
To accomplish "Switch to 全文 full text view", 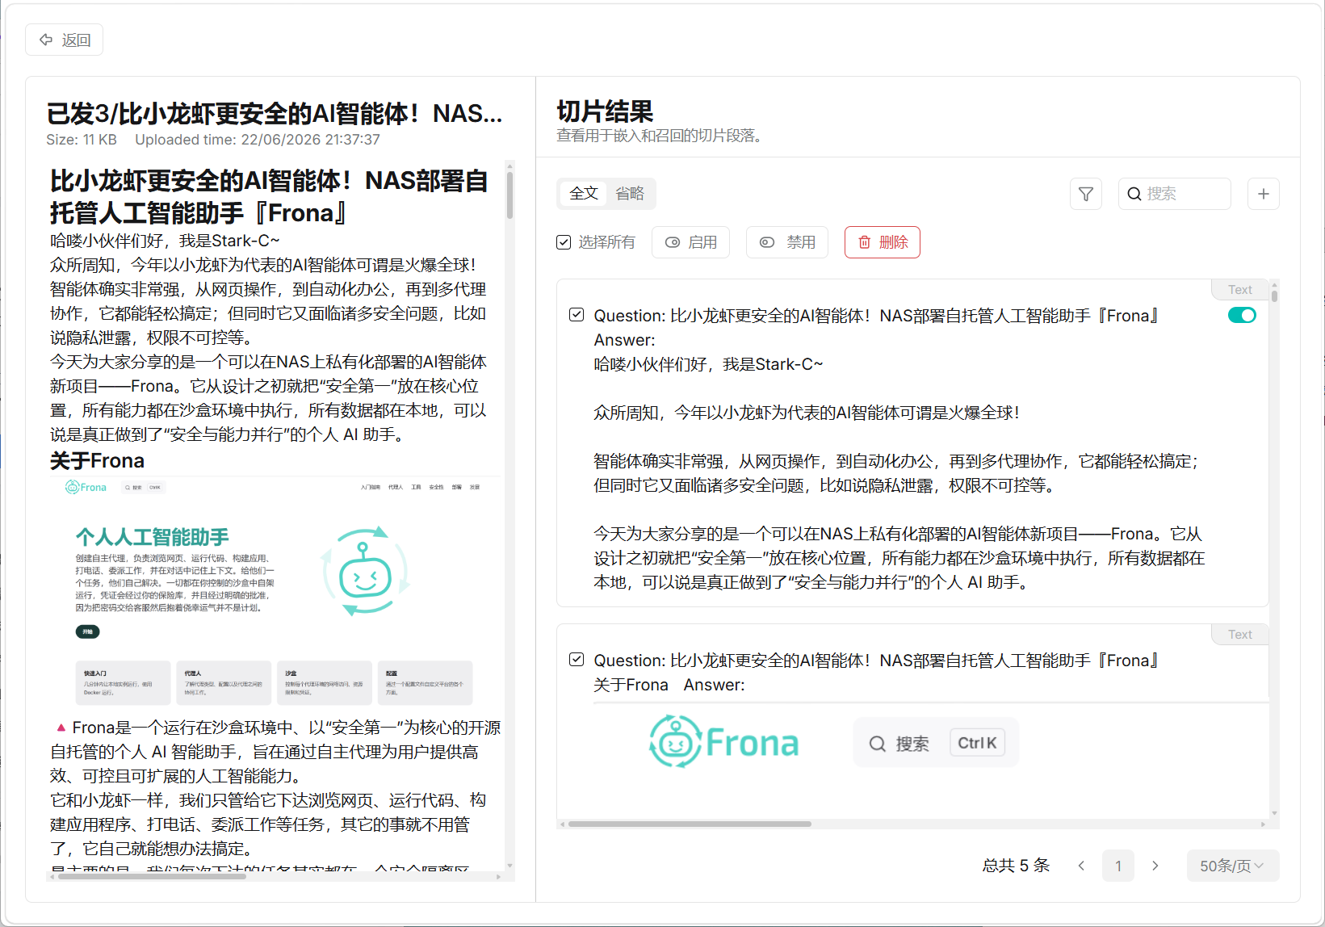I will coord(584,194).
